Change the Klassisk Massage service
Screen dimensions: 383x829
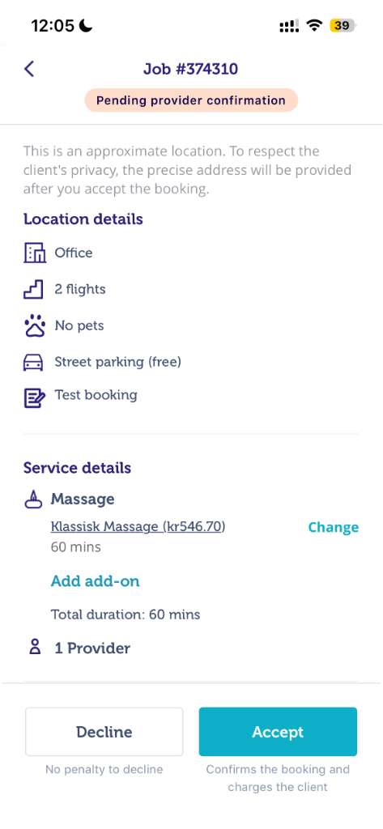pyautogui.click(x=334, y=527)
